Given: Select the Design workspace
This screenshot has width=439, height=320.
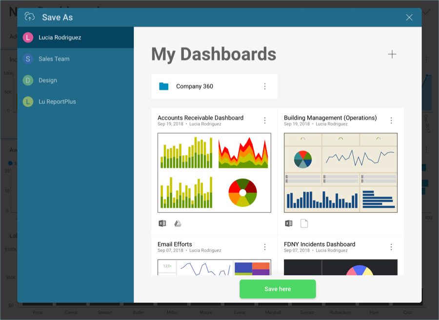Looking at the screenshot, I should 48,80.
